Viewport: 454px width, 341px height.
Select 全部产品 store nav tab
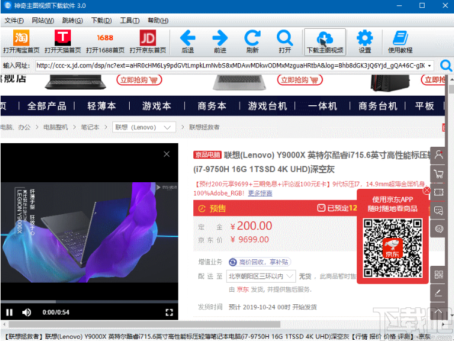point(47,106)
